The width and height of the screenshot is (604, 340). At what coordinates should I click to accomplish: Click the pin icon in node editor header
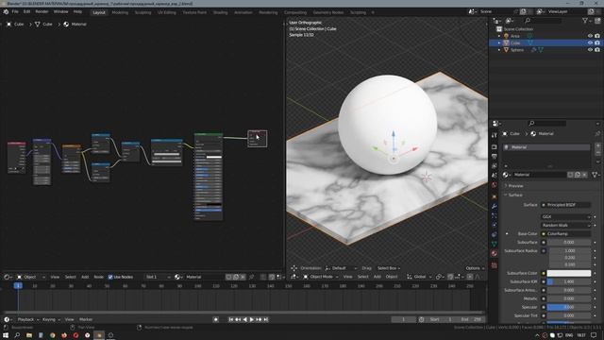pos(252,277)
